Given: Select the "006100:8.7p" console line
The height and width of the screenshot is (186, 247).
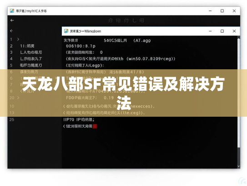Looking at the screenshot, I should tap(81, 46).
